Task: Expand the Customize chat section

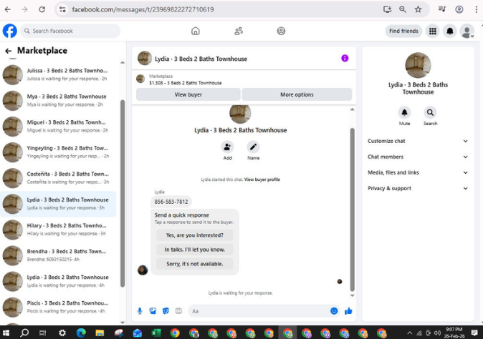Action: click(418, 141)
